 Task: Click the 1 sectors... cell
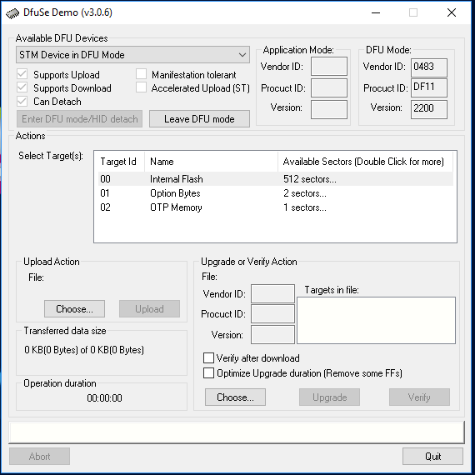pos(305,207)
